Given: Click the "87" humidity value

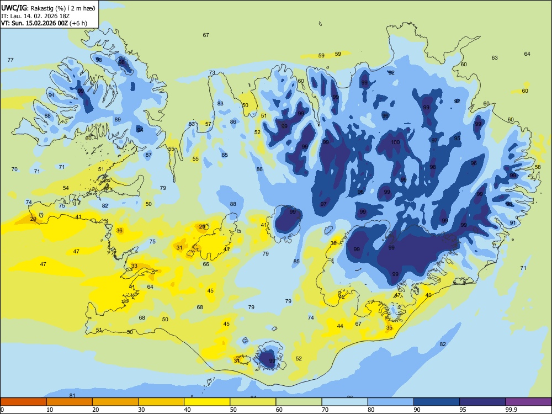Looking at the screenshot, I should tap(148, 155).
